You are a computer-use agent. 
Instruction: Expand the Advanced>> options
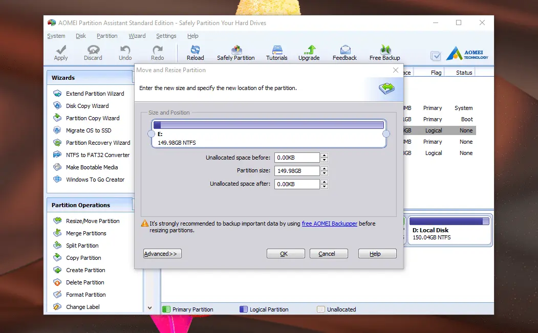tap(162, 254)
